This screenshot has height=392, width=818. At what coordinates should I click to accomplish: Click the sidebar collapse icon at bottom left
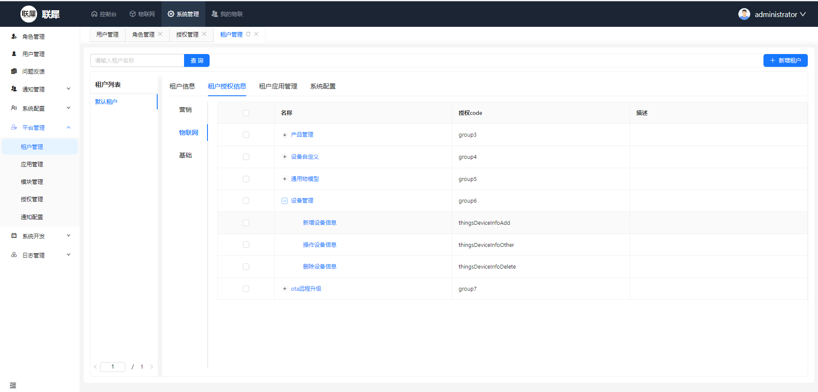pos(13,385)
